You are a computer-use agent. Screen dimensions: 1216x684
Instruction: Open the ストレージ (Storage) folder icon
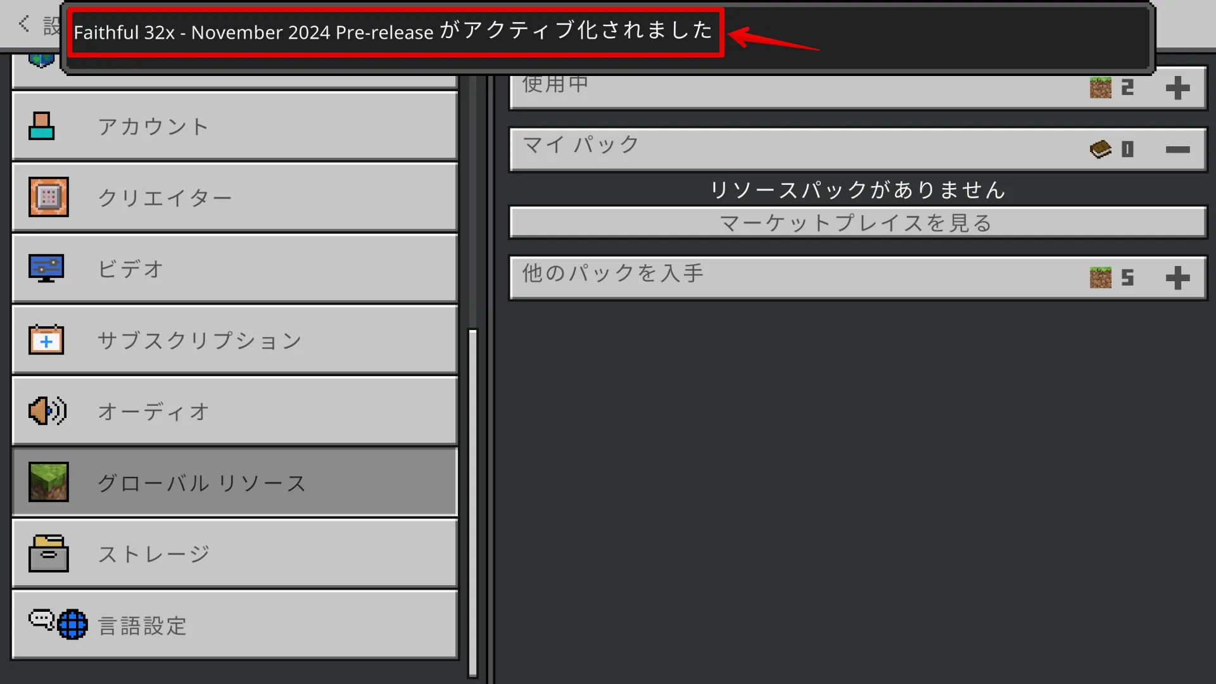46,553
